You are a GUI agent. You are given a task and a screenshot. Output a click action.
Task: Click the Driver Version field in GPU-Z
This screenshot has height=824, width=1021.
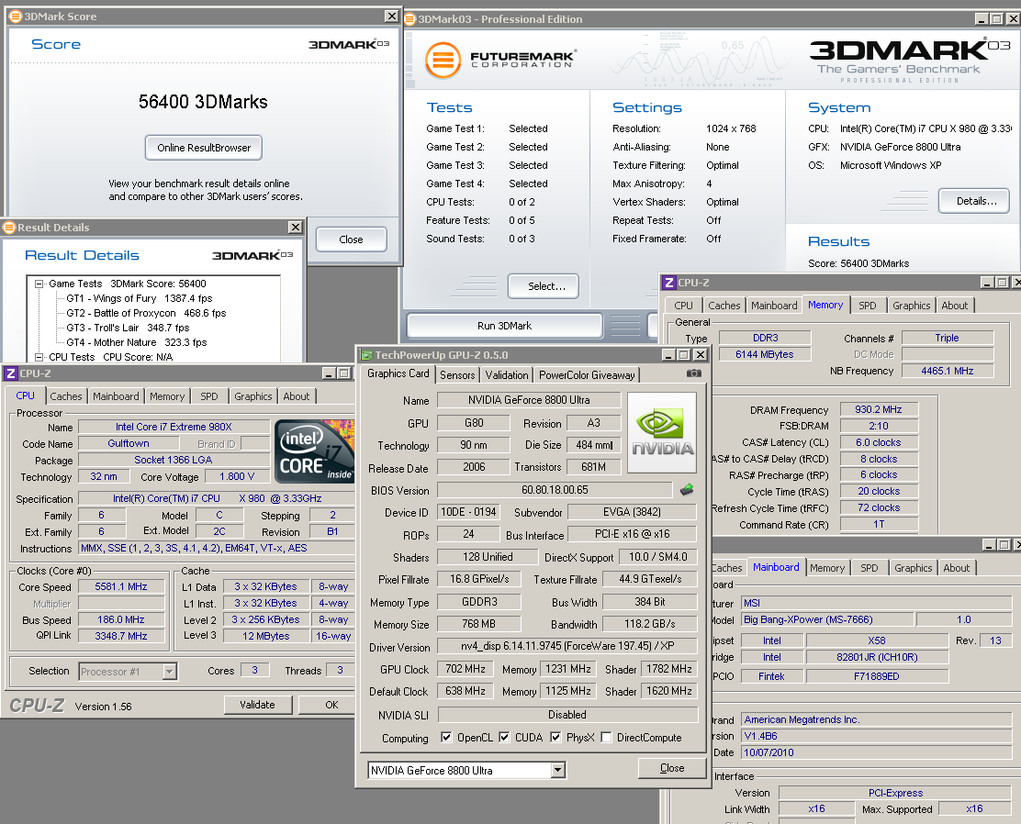coord(567,646)
